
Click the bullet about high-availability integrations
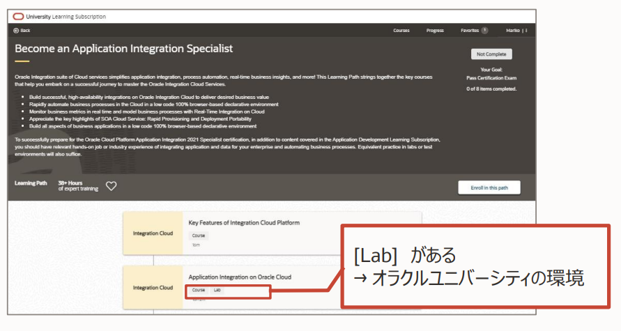click(149, 97)
